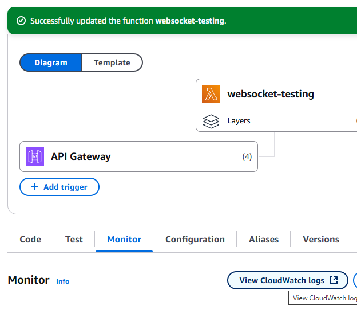The width and height of the screenshot is (357, 313).
Task: Open the Configuration tab
Action: point(195,239)
